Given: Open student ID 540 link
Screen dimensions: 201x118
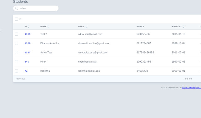Looking at the screenshot, I should (27, 62).
